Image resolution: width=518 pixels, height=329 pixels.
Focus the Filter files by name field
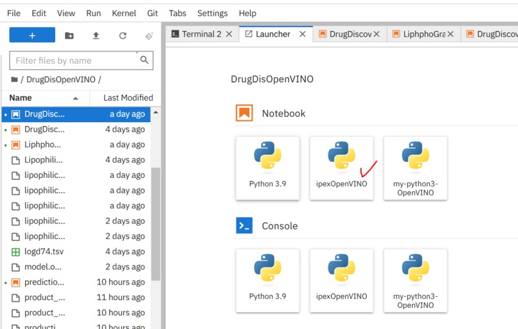81,60
